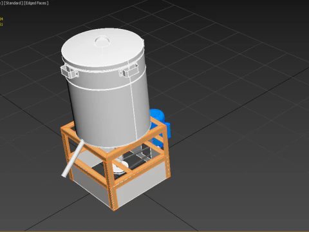The width and height of the screenshot is (309, 232).
Task: Open the [Standard] viewport shading menu
Action: pos(14,3)
